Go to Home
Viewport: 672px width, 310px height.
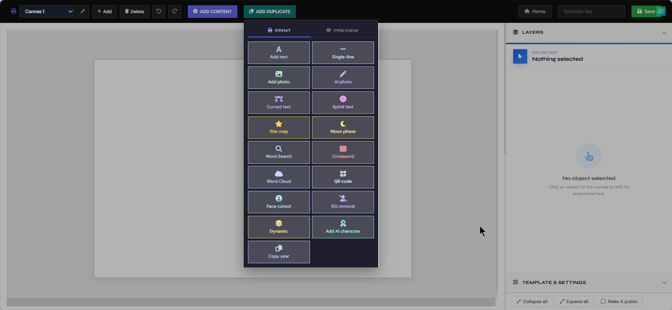tap(535, 11)
